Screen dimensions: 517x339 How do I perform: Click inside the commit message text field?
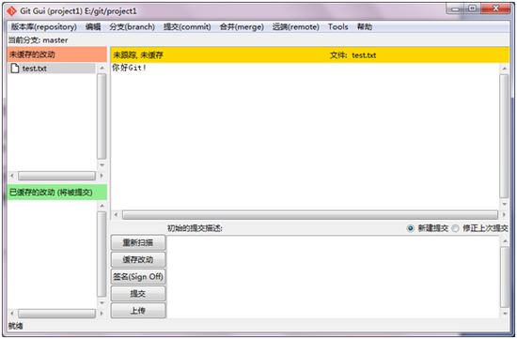(333, 276)
